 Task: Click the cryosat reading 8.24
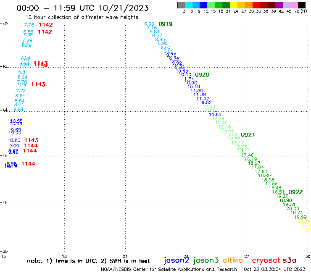point(23,77)
